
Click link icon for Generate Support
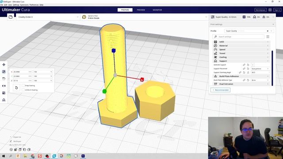point(244,65)
